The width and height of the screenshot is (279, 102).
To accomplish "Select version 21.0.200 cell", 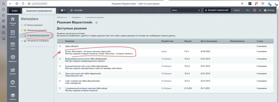I will tap(188, 88).
